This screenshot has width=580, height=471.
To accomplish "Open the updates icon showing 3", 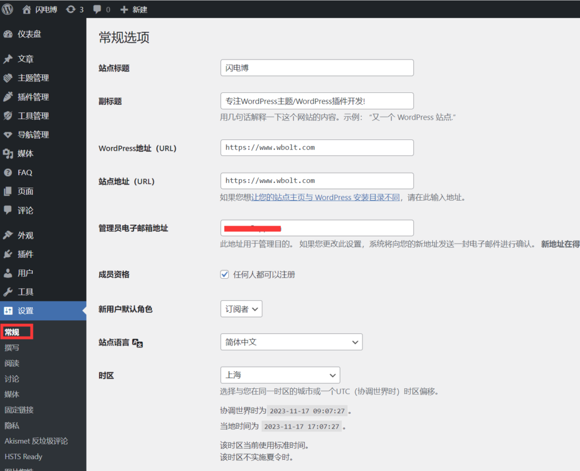I will click(x=71, y=10).
